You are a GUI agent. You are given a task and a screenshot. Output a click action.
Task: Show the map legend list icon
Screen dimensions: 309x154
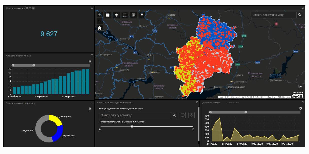tap(125, 15)
